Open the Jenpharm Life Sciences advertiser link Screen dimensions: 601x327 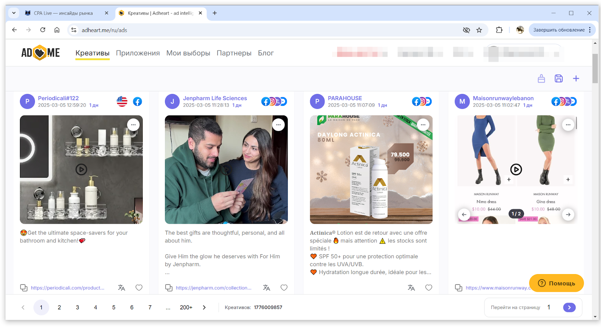tap(215, 98)
